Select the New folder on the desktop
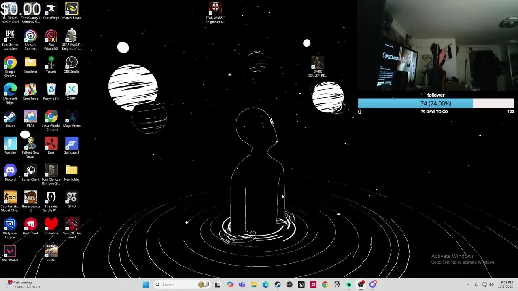The height and width of the screenshot is (291, 518). click(72, 173)
